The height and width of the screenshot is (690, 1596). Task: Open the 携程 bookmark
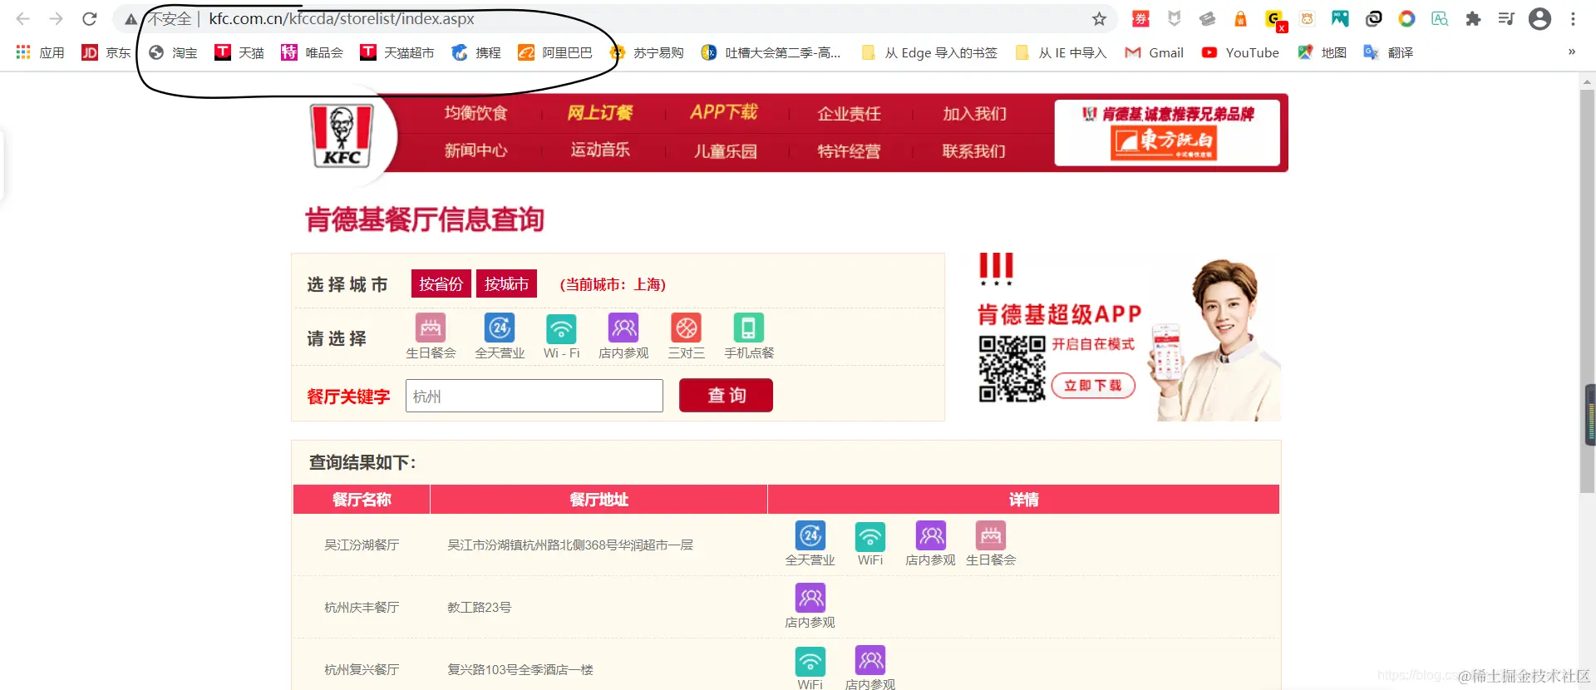(x=476, y=52)
